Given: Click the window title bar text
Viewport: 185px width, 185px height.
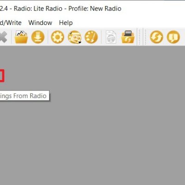Looking at the screenshot, I should (61, 8).
